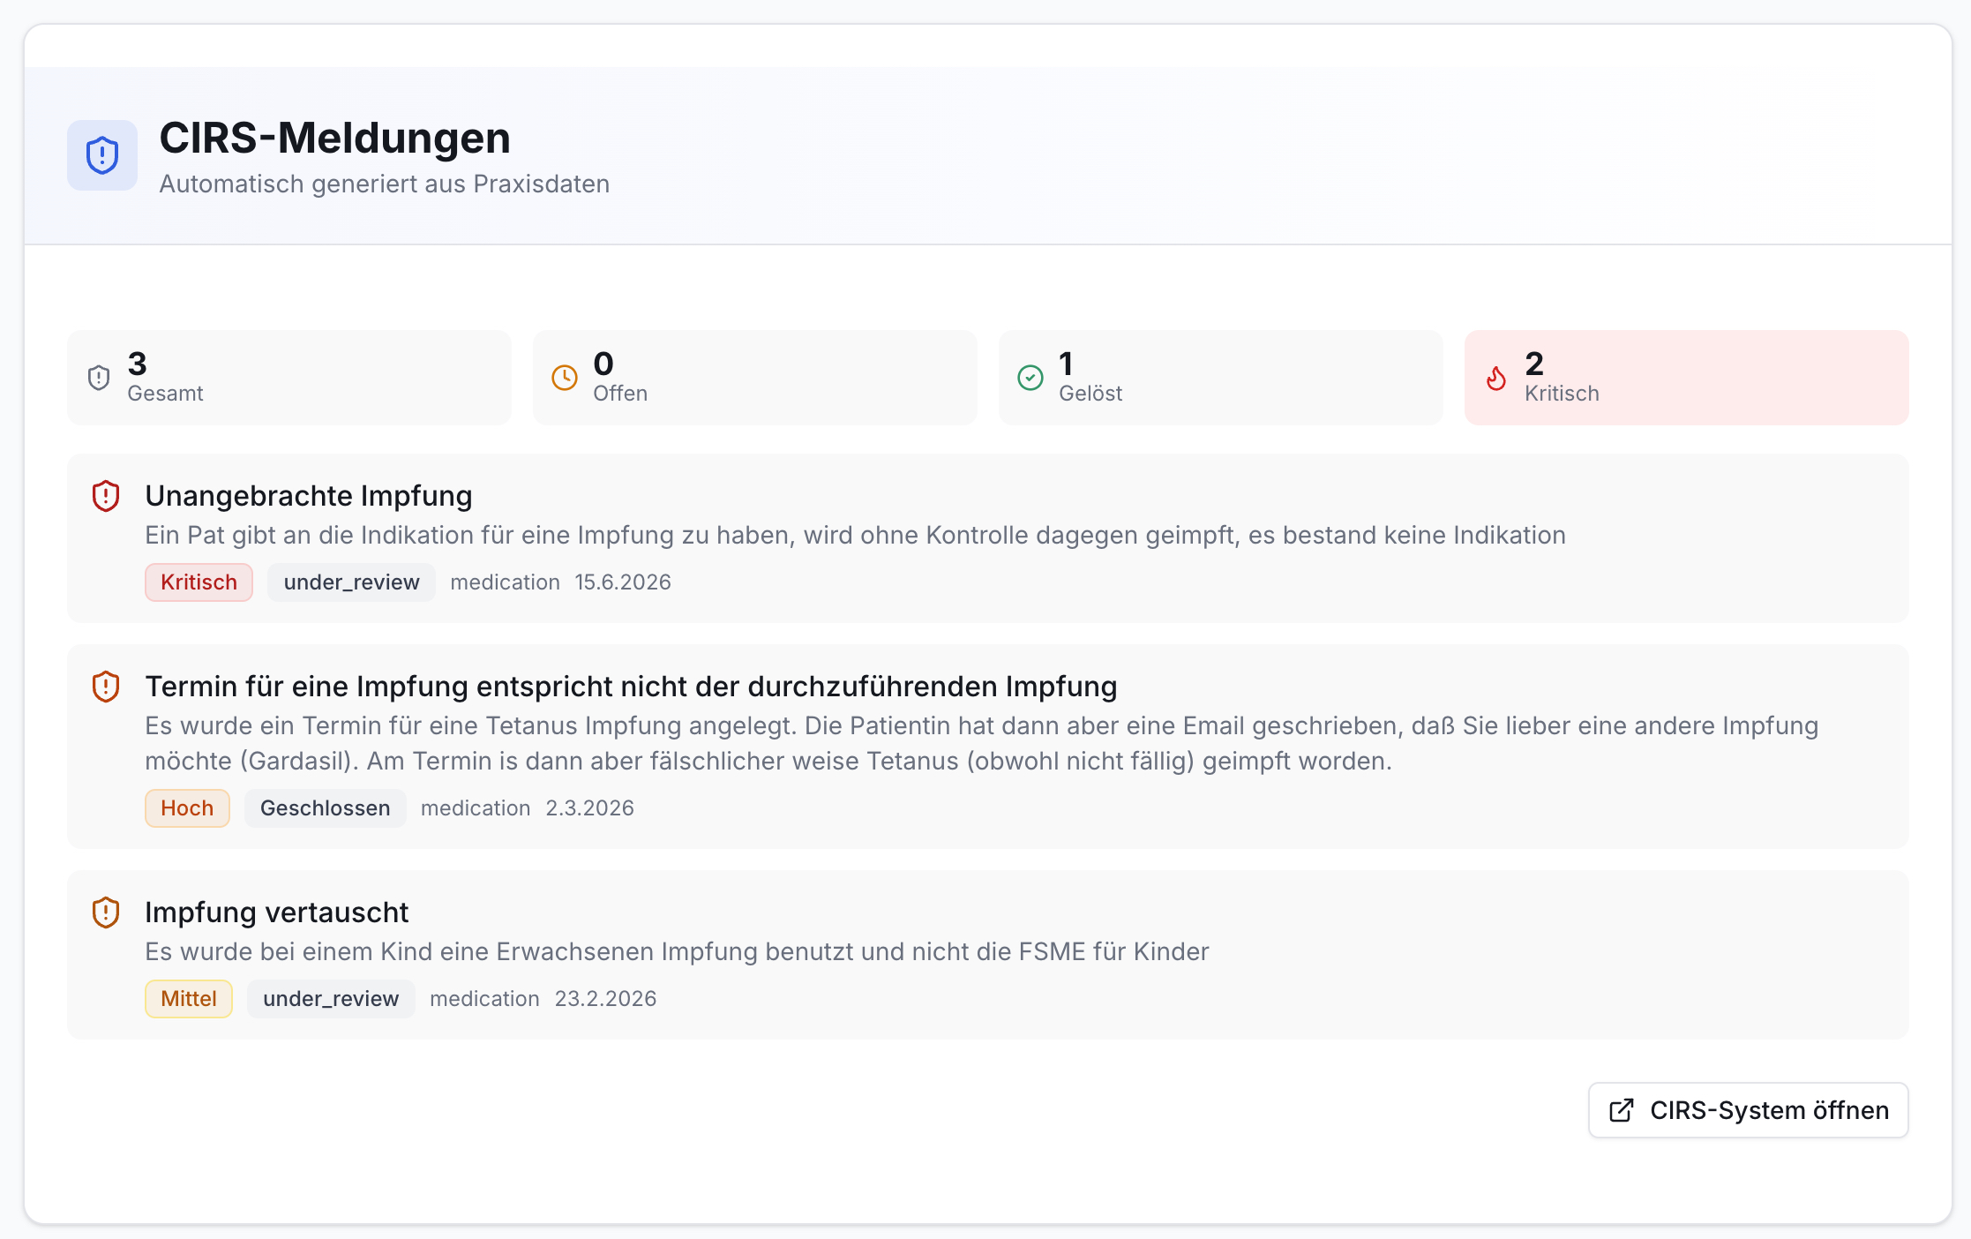Click the date 15.6.2026

point(623,582)
